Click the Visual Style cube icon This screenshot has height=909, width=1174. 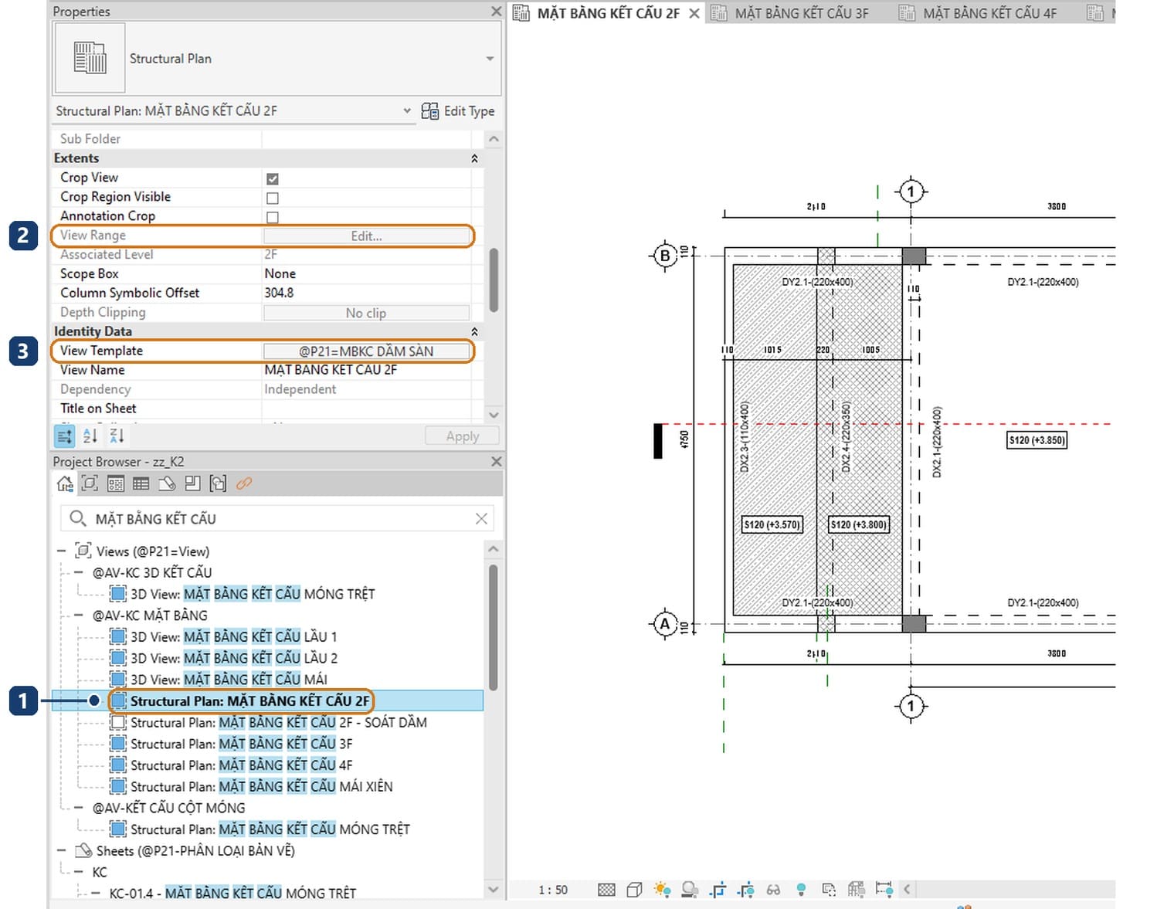click(634, 890)
